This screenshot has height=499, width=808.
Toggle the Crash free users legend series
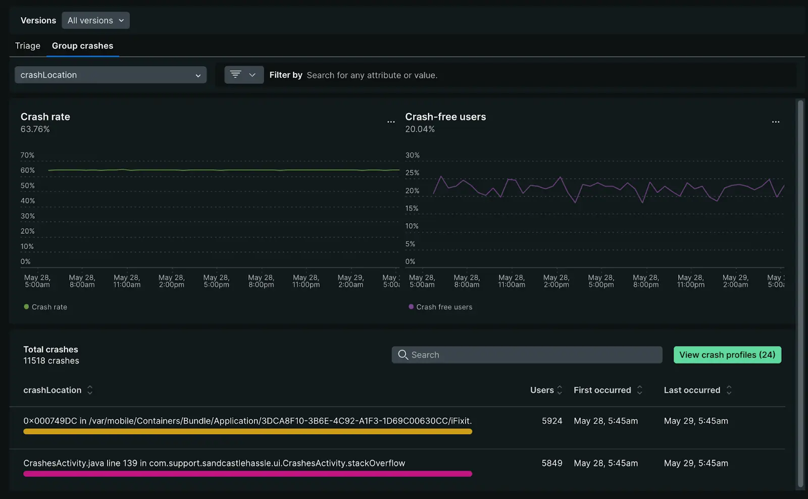(440, 307)
